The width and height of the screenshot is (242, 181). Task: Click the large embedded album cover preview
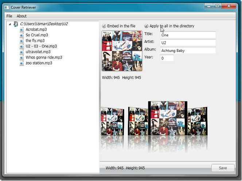pos(122,51)
